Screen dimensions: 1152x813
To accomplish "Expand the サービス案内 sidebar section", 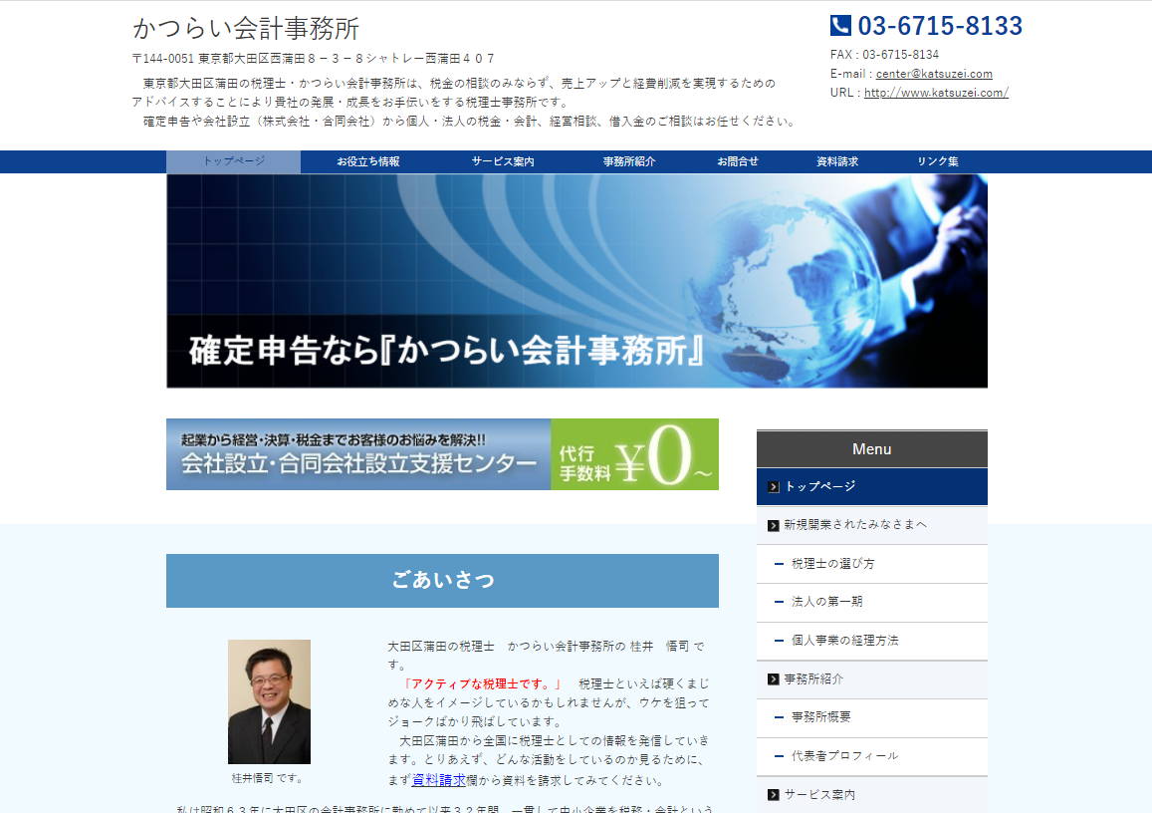I will [x=822, y=794].
